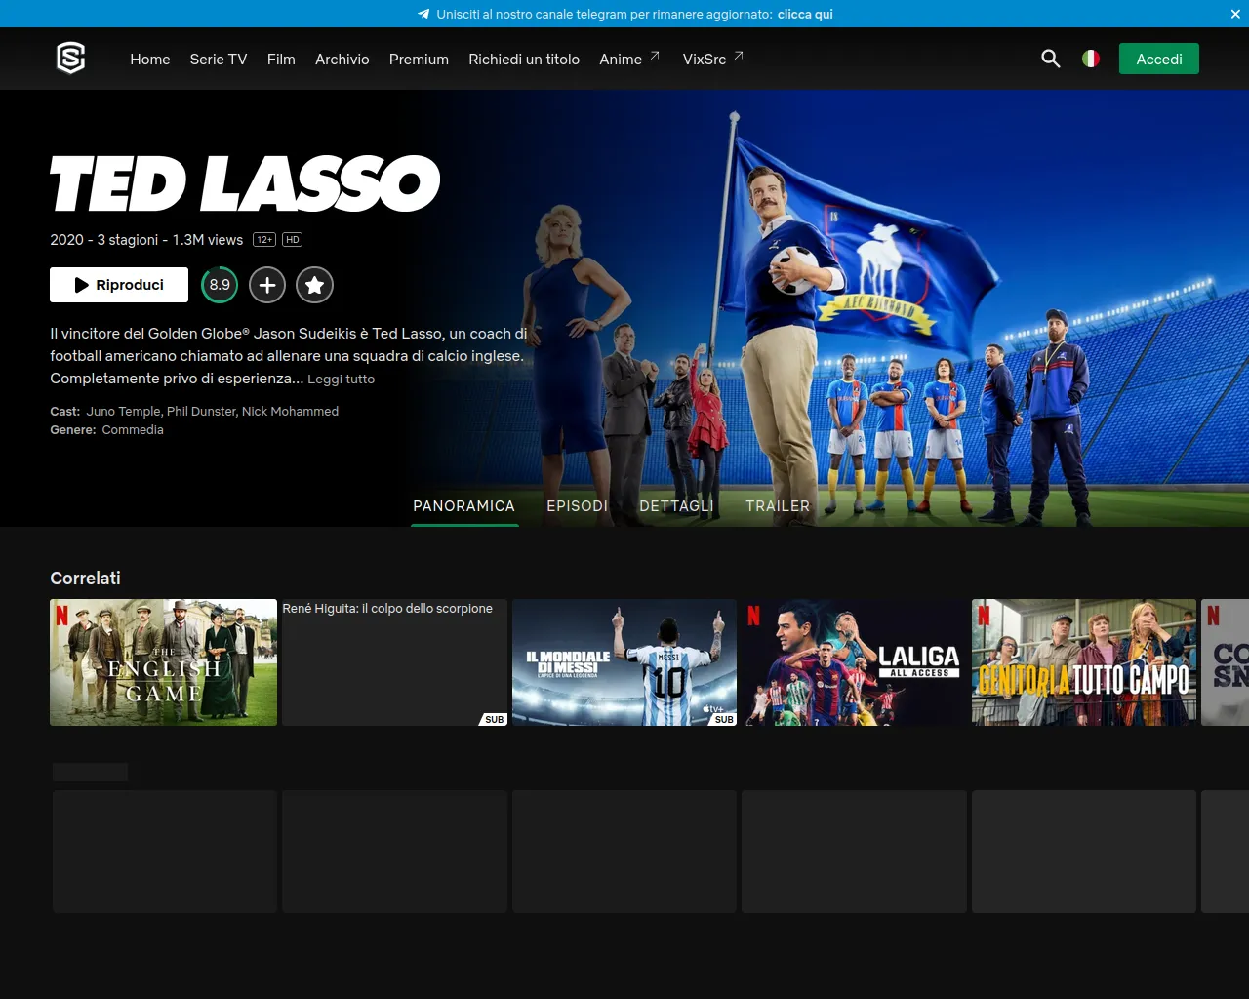
Task: Click the Telegram paper plane icon
Action: pyautogui.click(x=423, y=14)
